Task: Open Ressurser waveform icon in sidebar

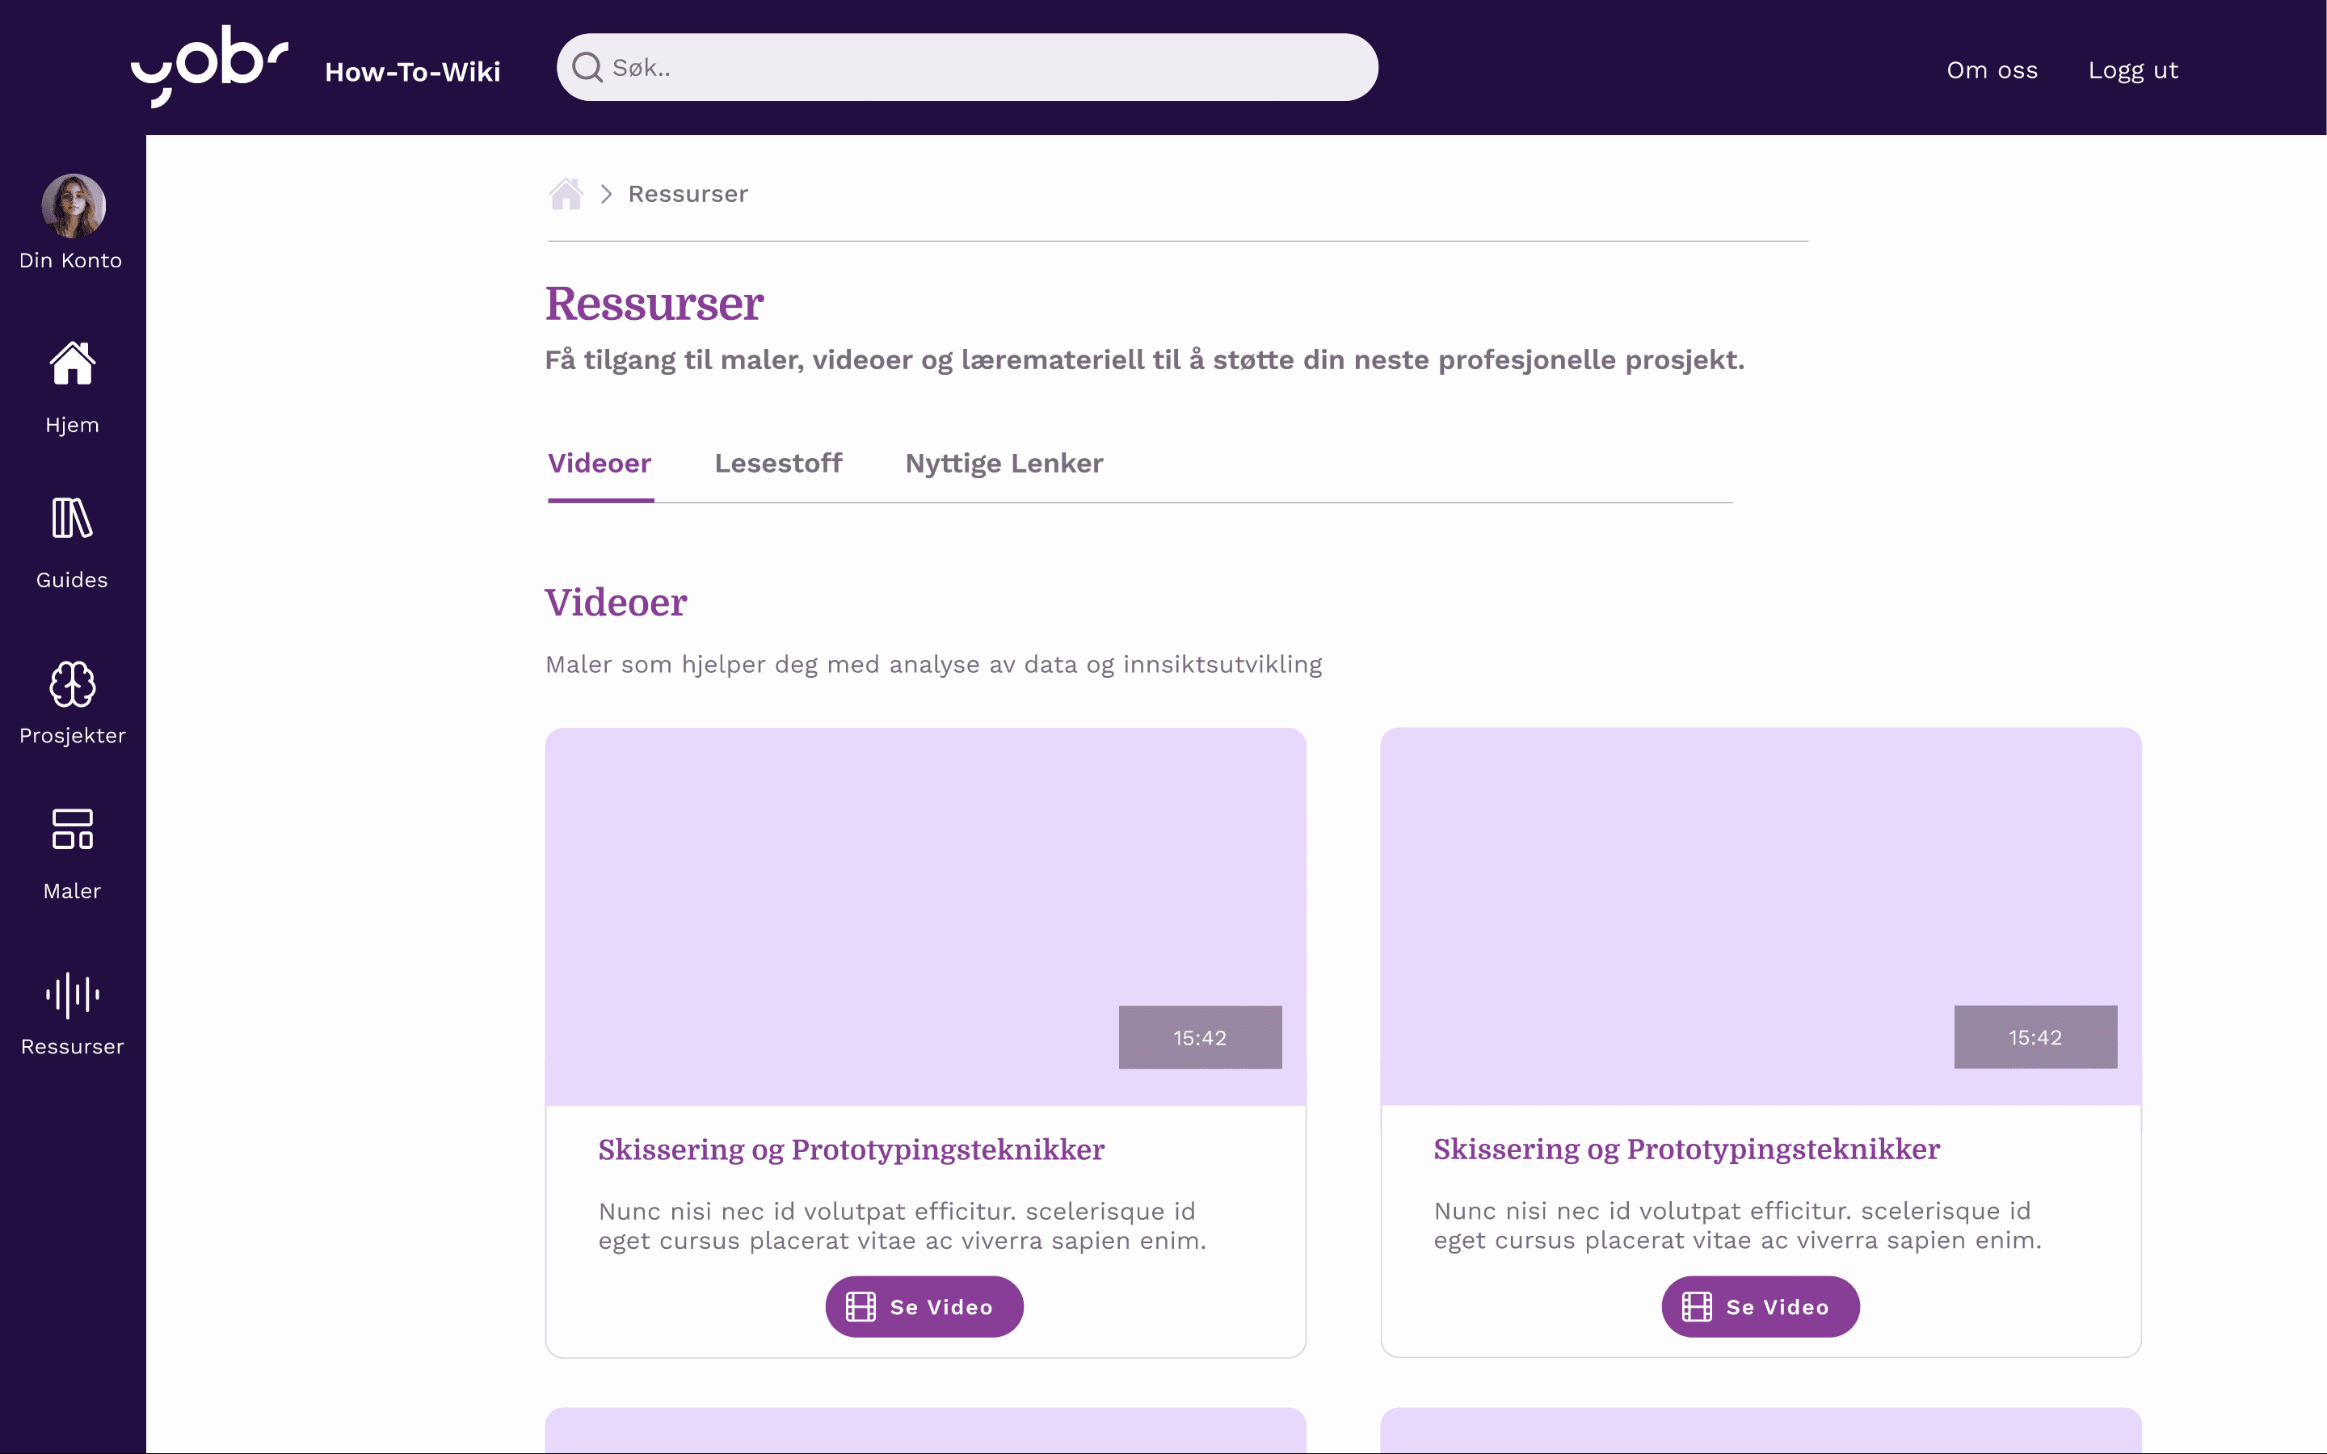Action: 72,994
